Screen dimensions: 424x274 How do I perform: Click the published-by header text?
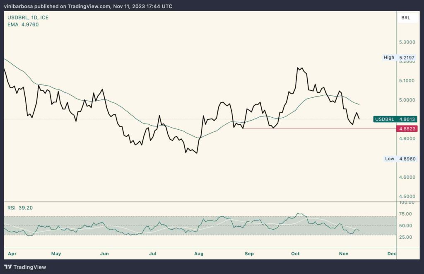pyautogui.click(x=88, y=6)
